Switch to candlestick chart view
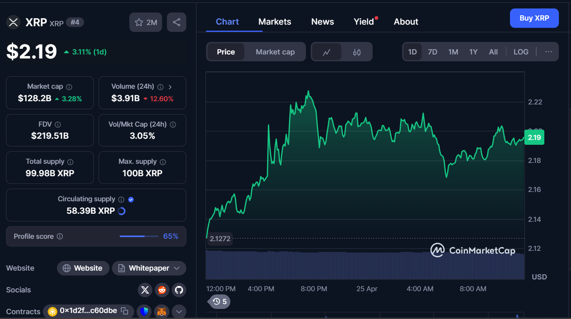The height and width of the screenshot is (319, 571). click(x=356, y=52)
